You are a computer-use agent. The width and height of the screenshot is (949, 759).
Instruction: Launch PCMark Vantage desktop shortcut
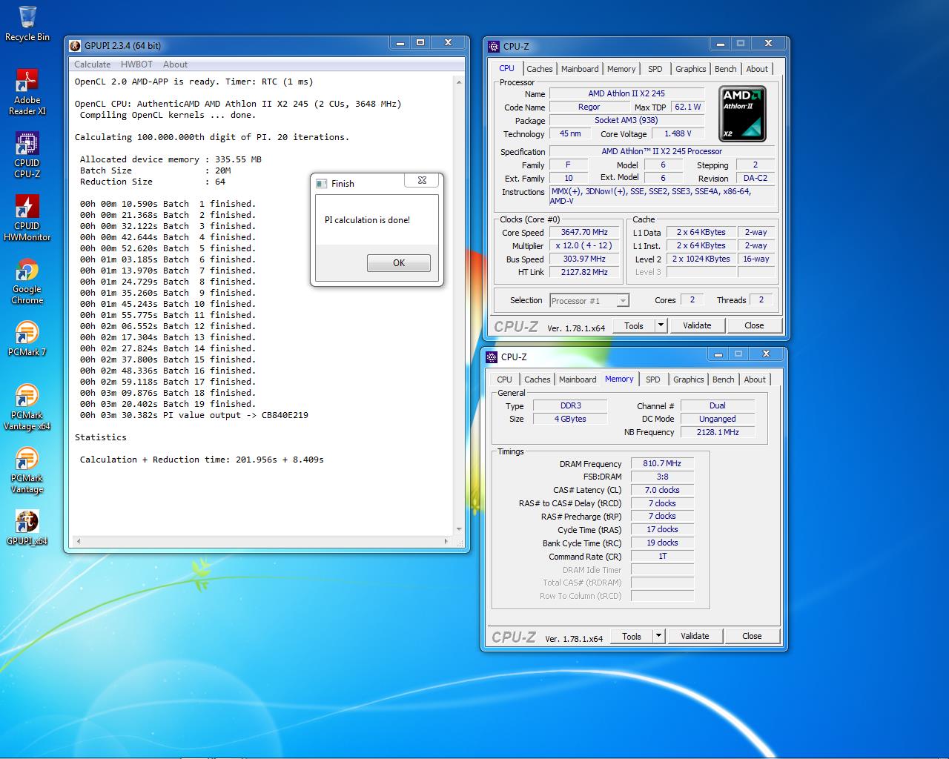pos(27,470)
